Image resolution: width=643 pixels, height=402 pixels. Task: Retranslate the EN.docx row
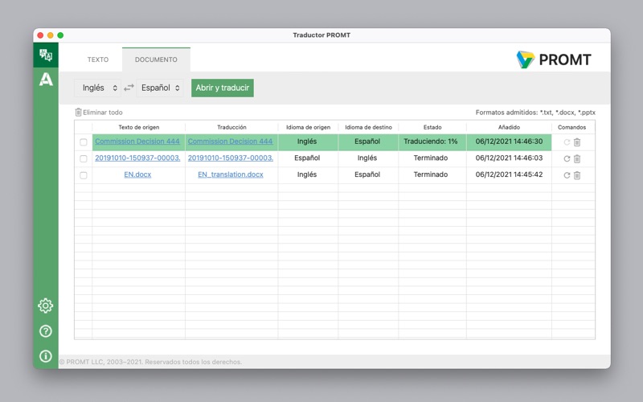[x=567, y=175]
